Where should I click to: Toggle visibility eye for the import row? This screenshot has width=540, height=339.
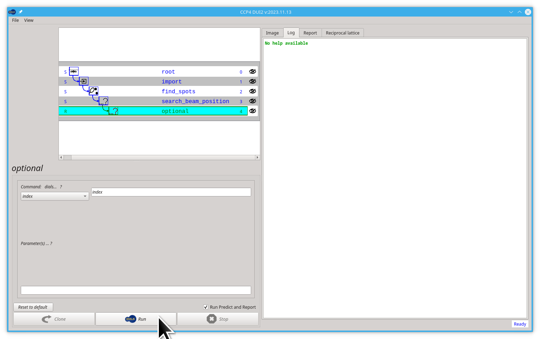pyautogui.click(x=253, y=81)
